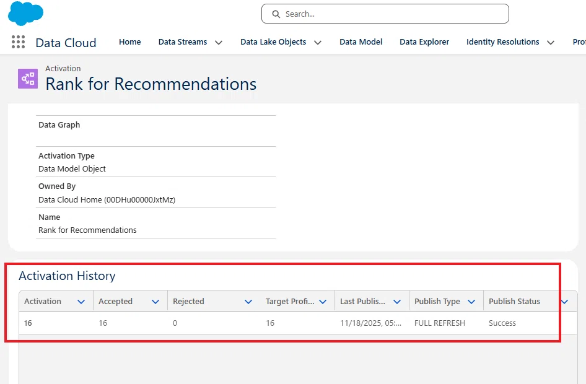Open the Home tab
Screen dimensions: 586x384
129,42
